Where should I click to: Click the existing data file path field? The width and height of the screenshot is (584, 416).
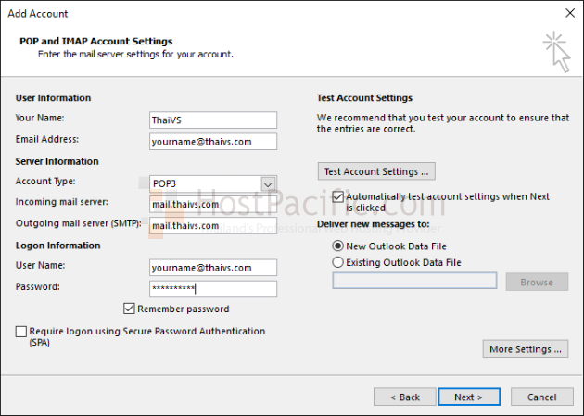pos(414,281)
